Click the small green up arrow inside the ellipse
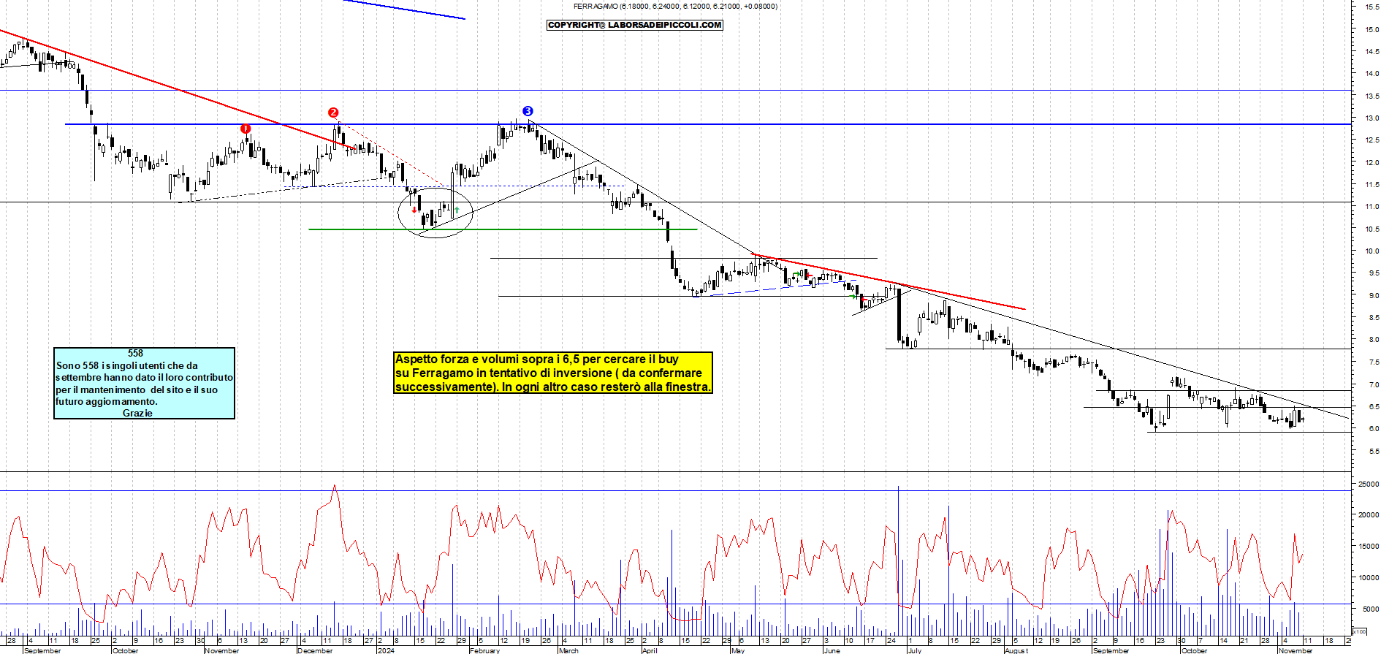Image resolution: width=1381 pixels, height=654 pixels. (457, 210)
